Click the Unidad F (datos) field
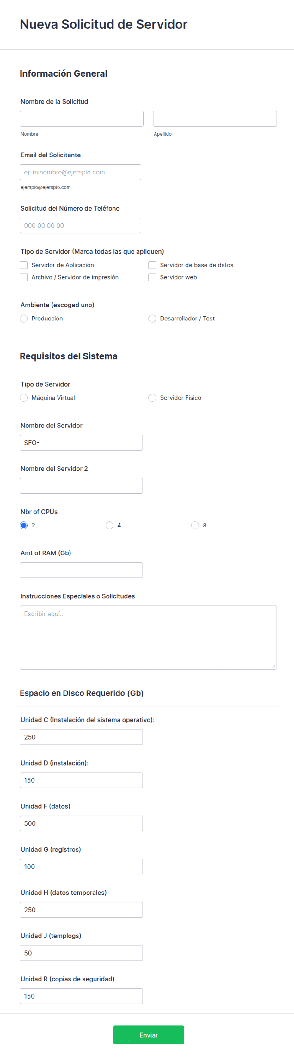The width and height of the screenshot is (294, 1060). (81, 823)
